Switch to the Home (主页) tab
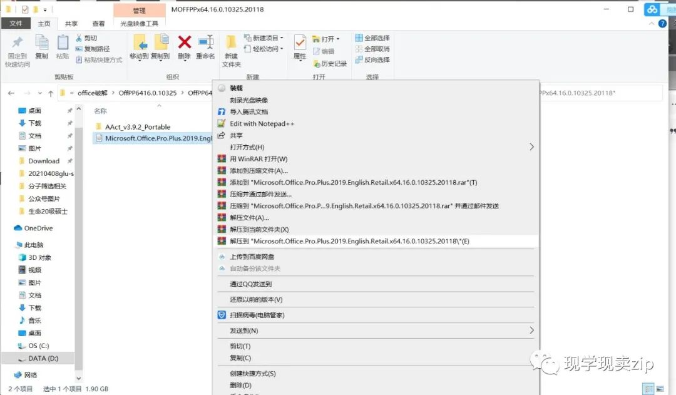 pyautogui.click(x=44, y=23)
